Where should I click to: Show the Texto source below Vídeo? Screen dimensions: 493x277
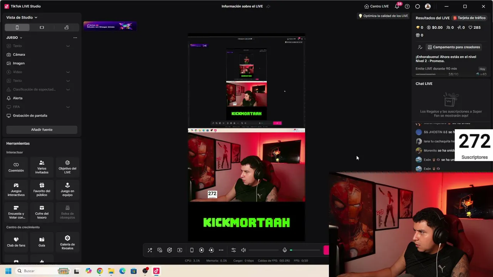click(x=68, y=81)
